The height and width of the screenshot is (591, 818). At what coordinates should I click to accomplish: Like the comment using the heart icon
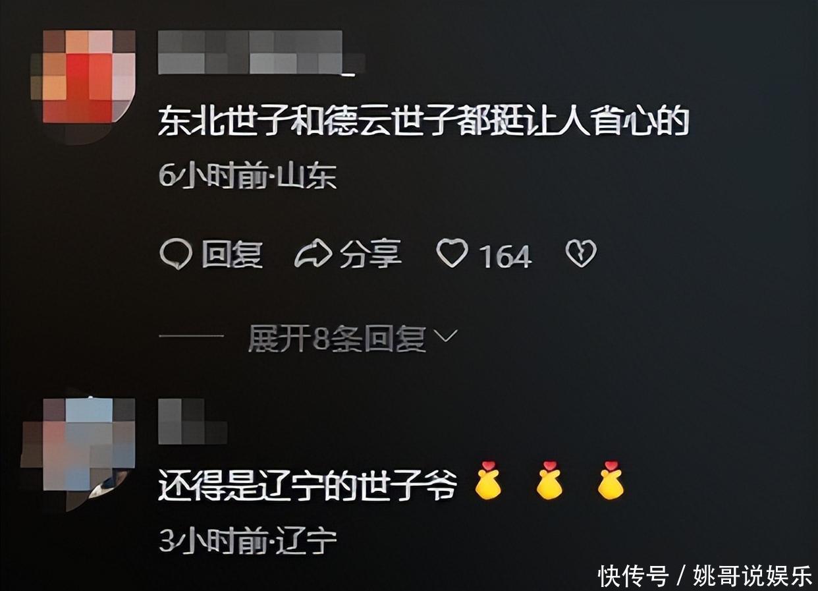tap(452, 254)
